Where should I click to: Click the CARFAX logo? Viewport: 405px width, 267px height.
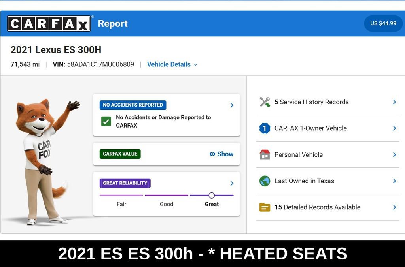(x=49, y=23)
